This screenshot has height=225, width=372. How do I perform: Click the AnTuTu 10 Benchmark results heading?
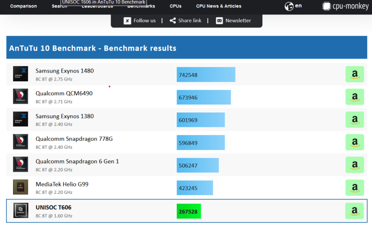pos(93,48)
